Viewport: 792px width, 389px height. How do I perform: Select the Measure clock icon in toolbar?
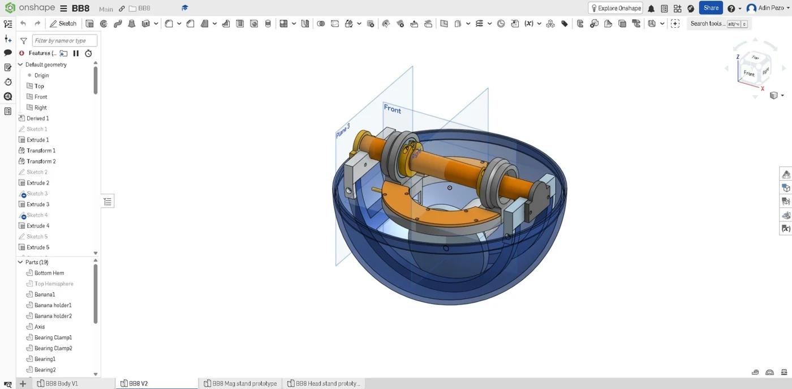click(x=501, y=24)
